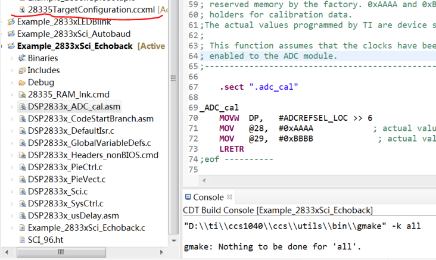Click the #0xAAAA value on line 71

tap(296, 129)
